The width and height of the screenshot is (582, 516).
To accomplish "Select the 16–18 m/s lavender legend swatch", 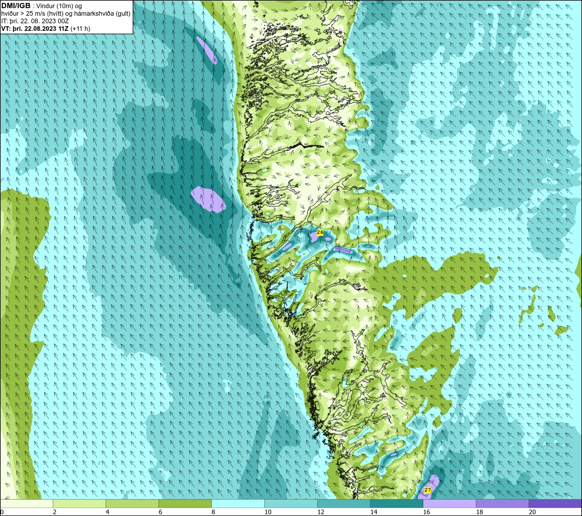I will (x=449, y=503).
